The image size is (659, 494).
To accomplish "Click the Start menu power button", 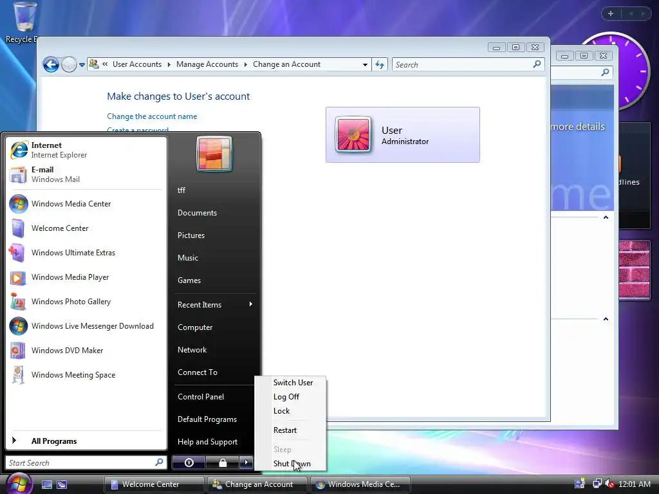I will click(189, 462).
